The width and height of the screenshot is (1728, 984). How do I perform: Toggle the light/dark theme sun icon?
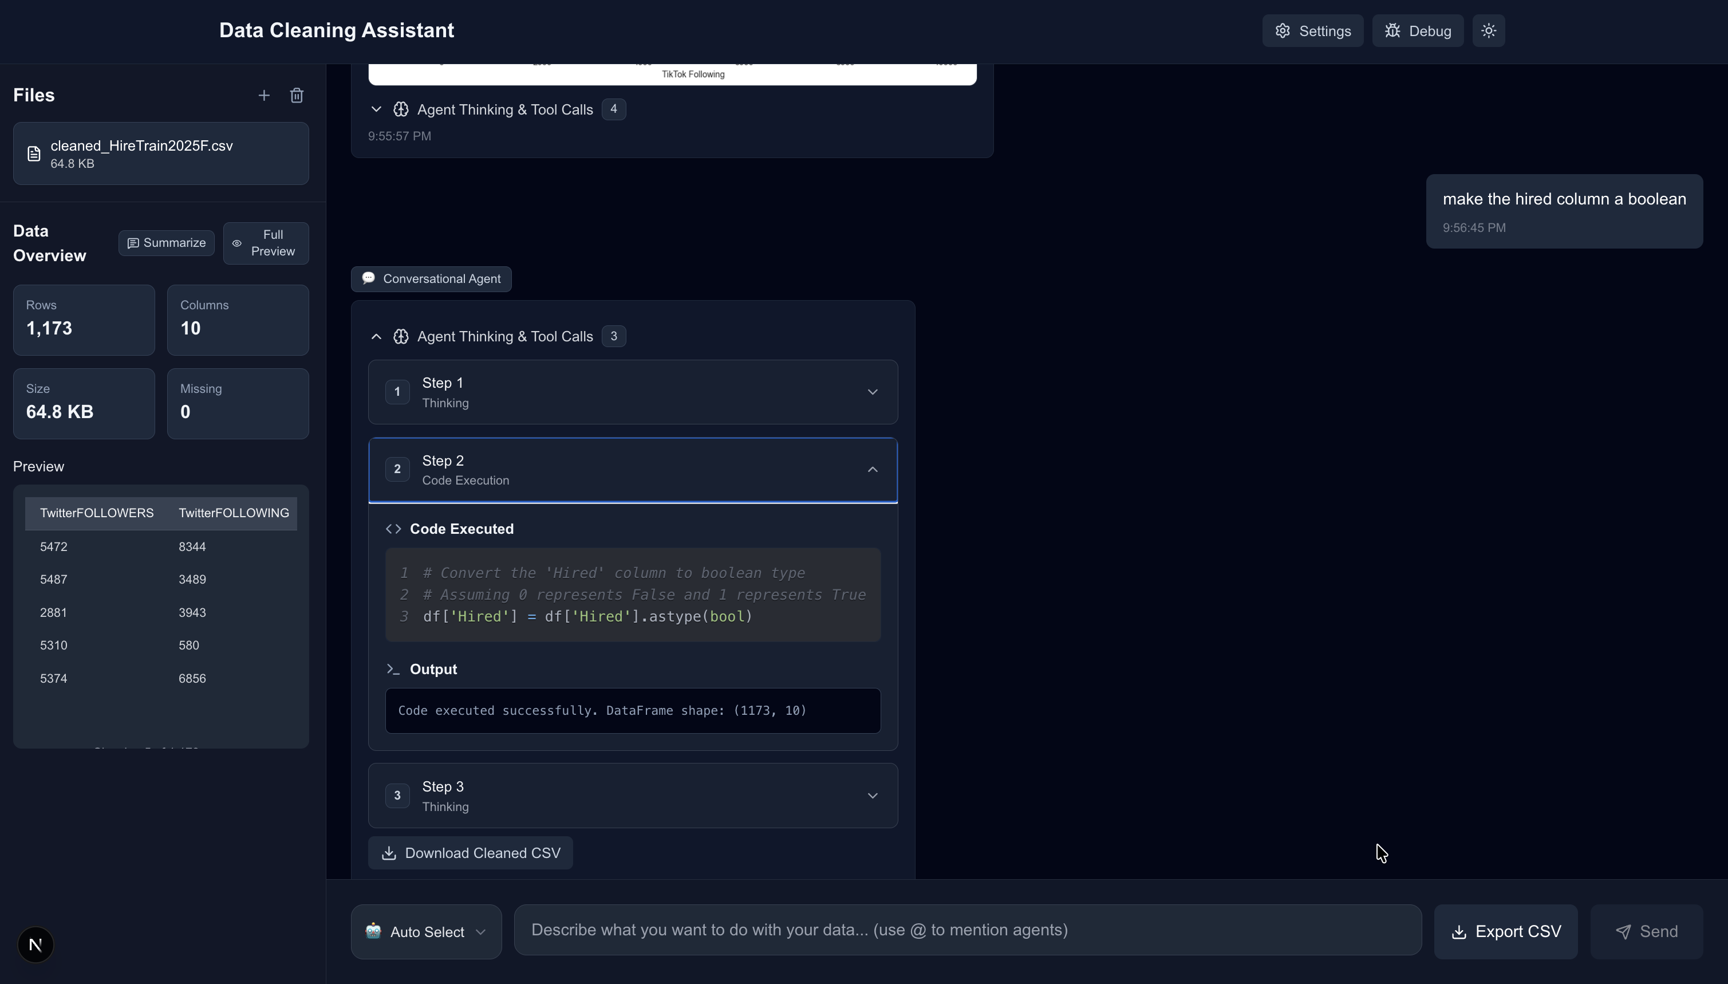[1488, 31]
